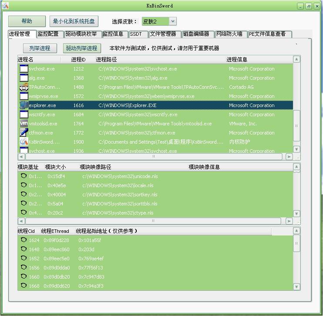Click module path c:\WINDOWS\system32\sortkey.nls
This screenshot has width=323, height=316.
pos(120,195)
